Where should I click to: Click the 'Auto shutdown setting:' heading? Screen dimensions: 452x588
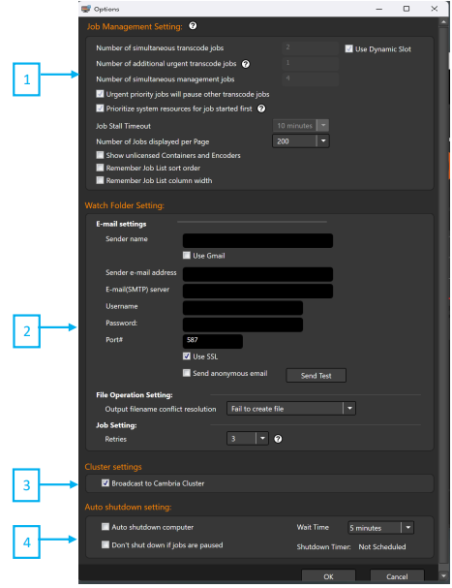coord(128,507)
